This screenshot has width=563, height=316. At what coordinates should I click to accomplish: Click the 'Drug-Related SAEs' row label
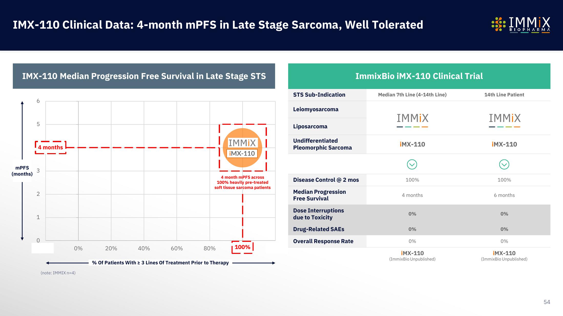[319, 229]
